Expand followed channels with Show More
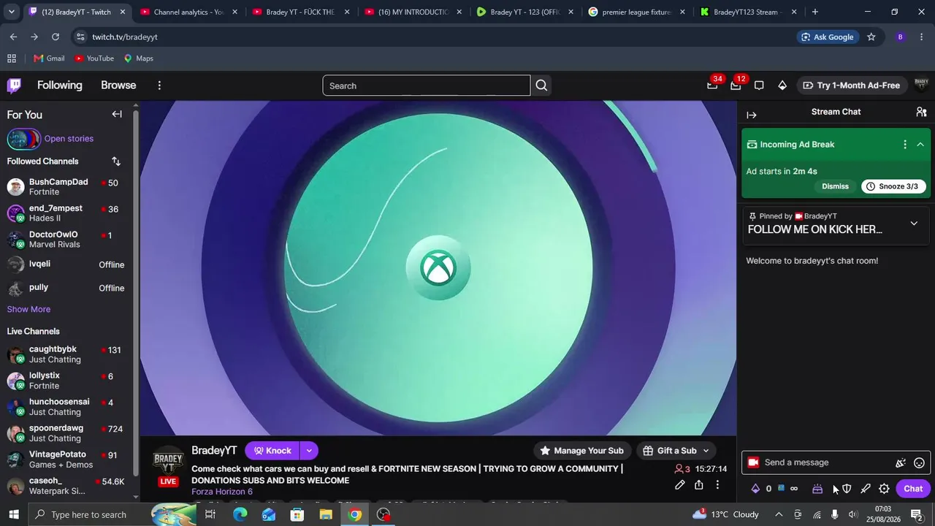 28,310
